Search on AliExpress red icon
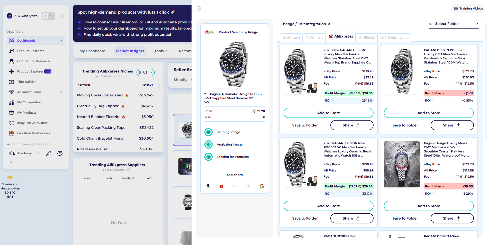 click(x=221, y=186)
